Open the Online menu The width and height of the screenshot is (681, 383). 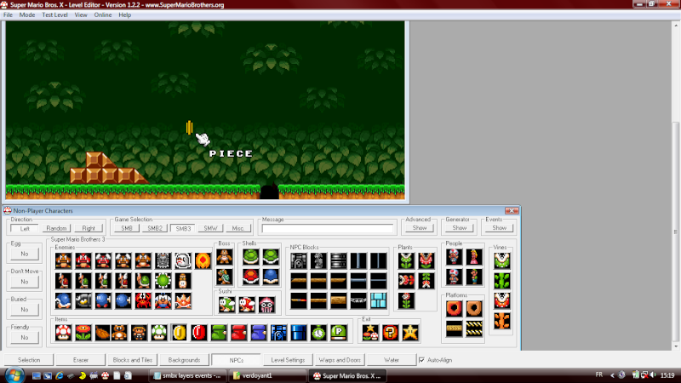pos(103,14)
